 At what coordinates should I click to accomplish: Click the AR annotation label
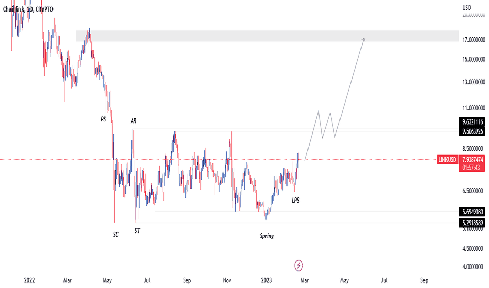(133, 121)
